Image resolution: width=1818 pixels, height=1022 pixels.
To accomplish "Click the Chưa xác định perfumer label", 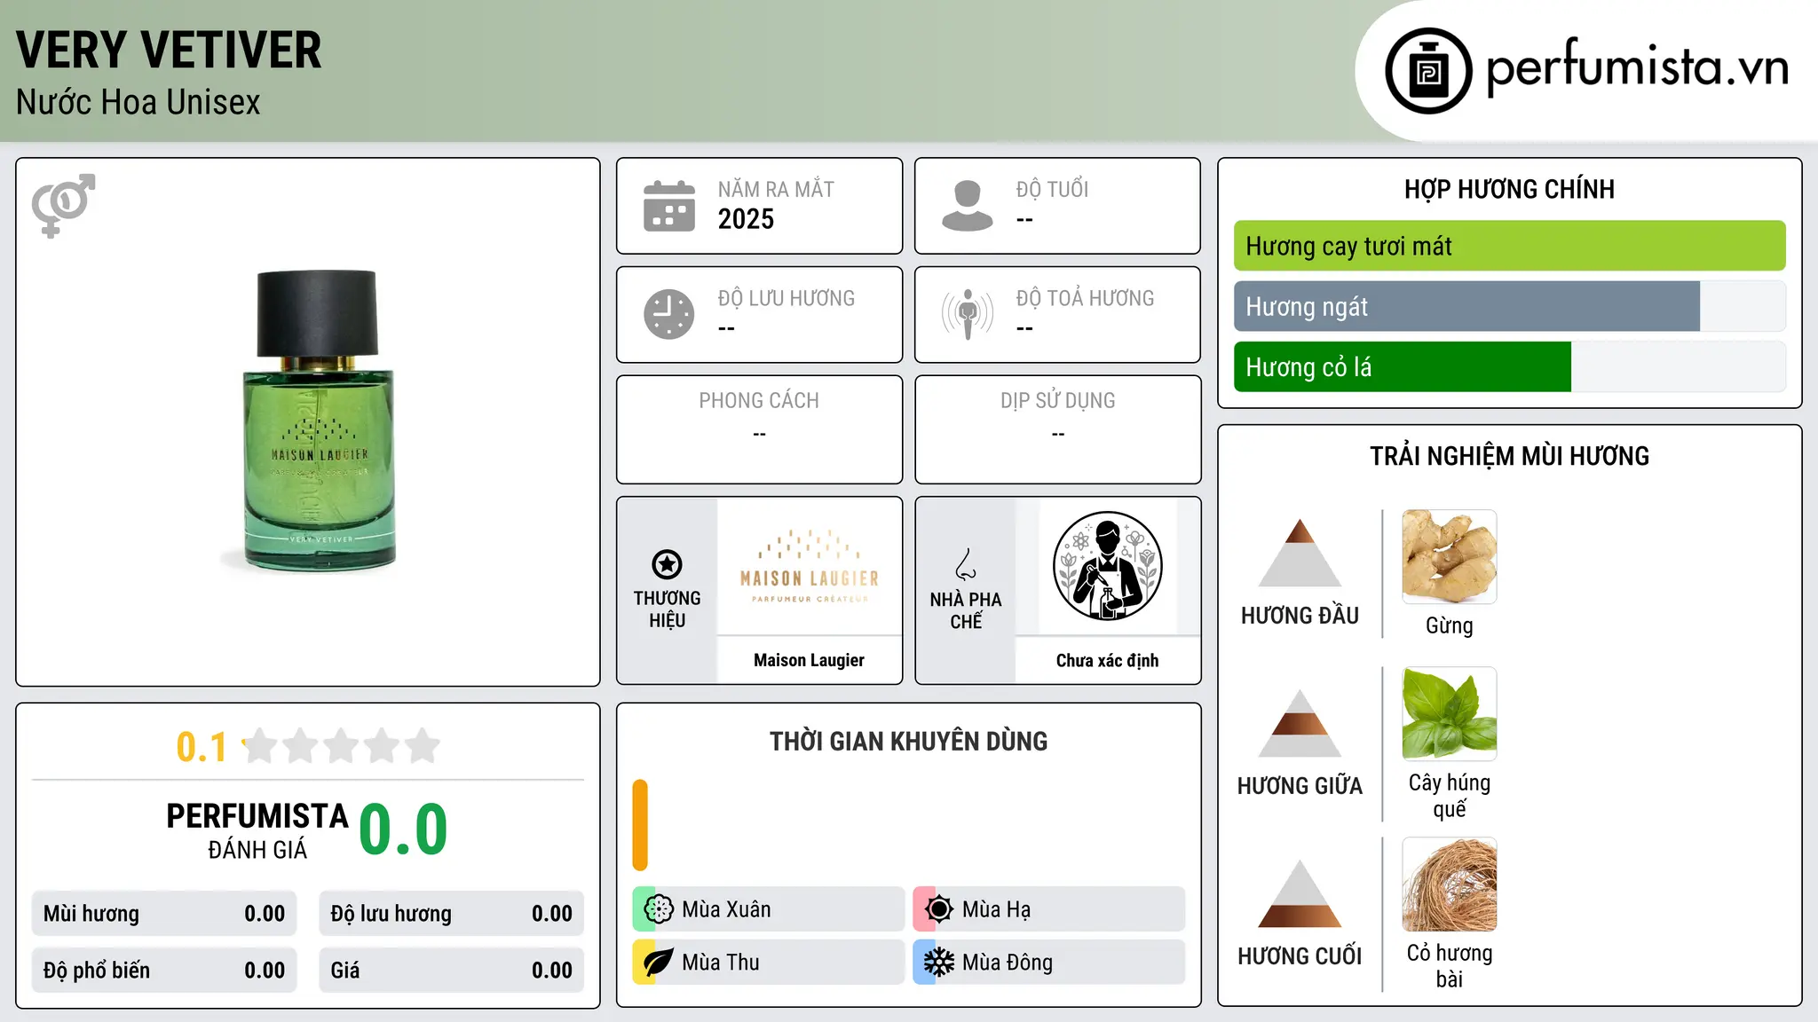I will (x=1107, y=660).
